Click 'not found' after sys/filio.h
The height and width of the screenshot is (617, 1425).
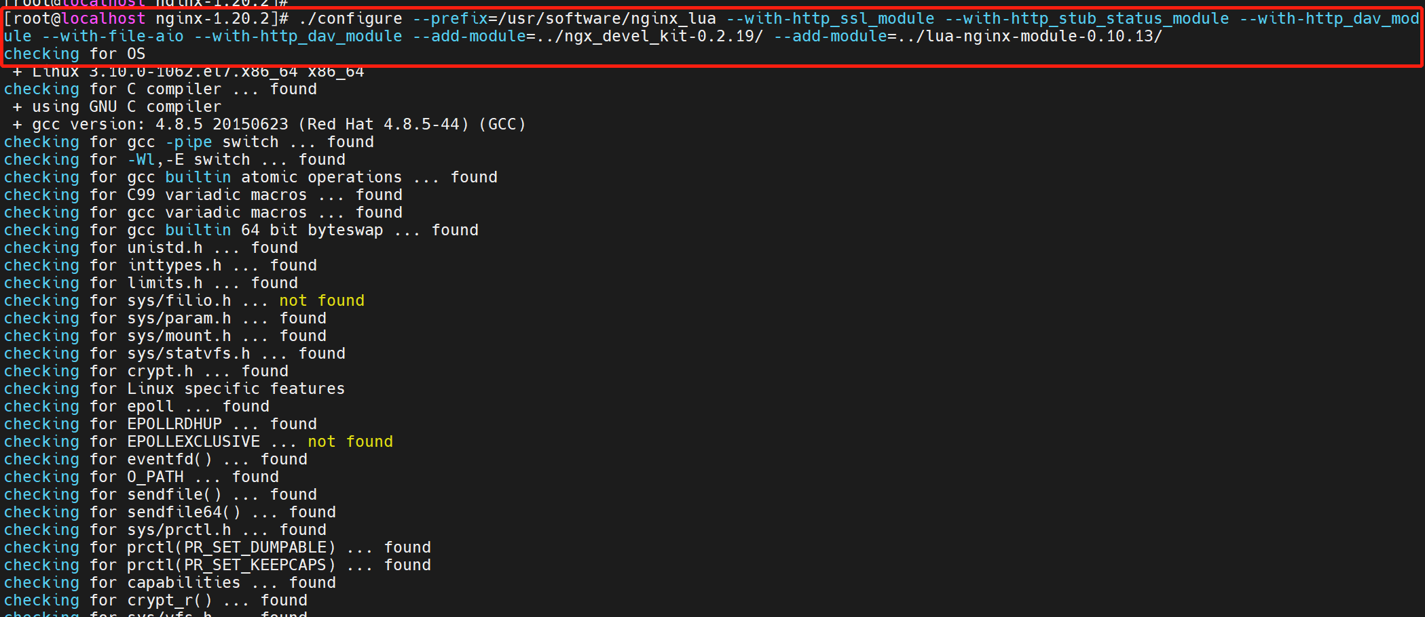(322, 301)
